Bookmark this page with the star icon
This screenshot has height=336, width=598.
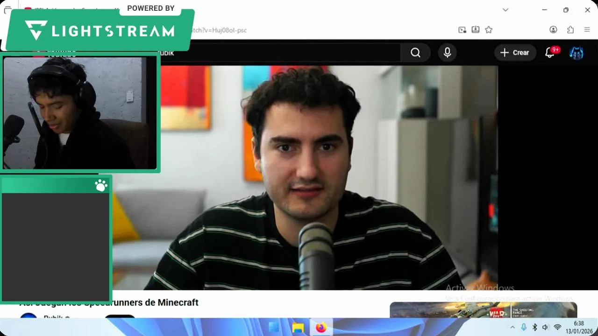click(x=489, y=30)
